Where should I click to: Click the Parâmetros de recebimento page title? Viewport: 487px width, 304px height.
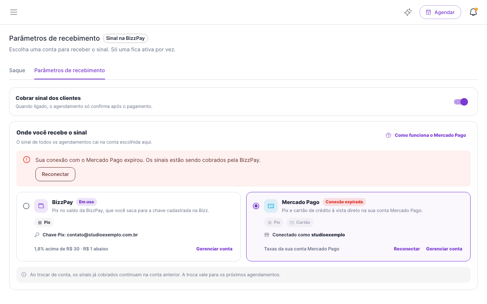click(54, 38)
